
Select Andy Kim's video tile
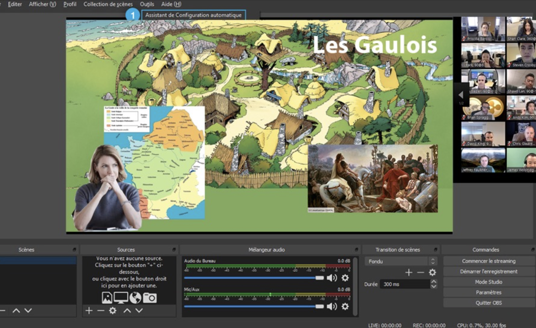coord(521,108)
